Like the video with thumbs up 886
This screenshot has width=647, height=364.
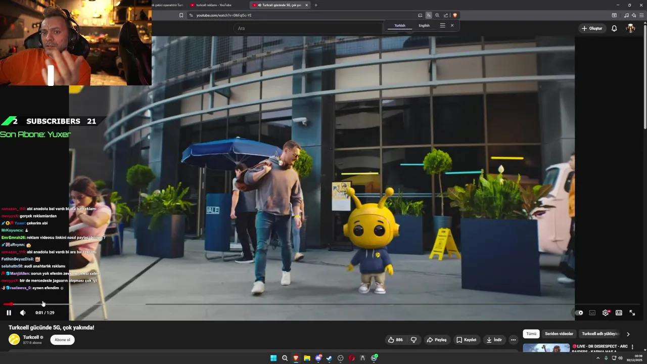395,340
